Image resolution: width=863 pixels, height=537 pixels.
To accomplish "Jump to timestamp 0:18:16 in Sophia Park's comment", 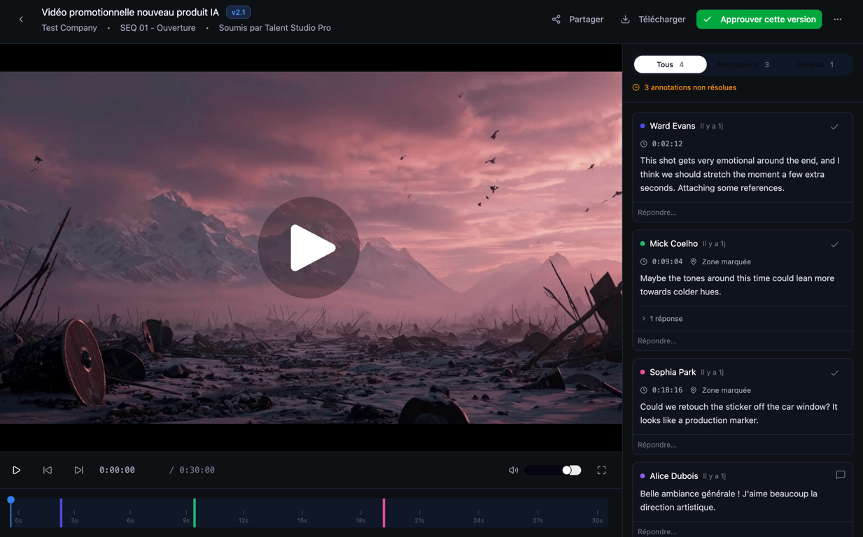I will point(661,390).
